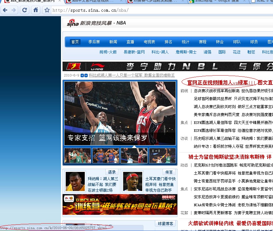Image resolution: width=273 pixels, height=231 pixels.
Task: Select the 首页 navigation tab
Action: tap(75, 42)
